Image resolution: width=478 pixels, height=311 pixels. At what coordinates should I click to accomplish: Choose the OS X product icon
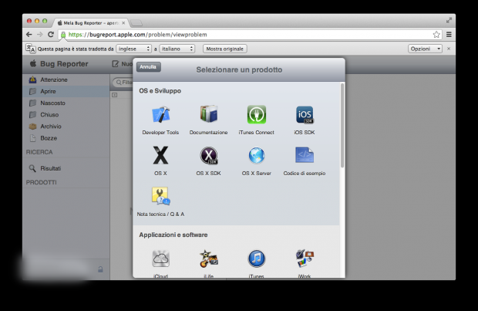(160, 155)
